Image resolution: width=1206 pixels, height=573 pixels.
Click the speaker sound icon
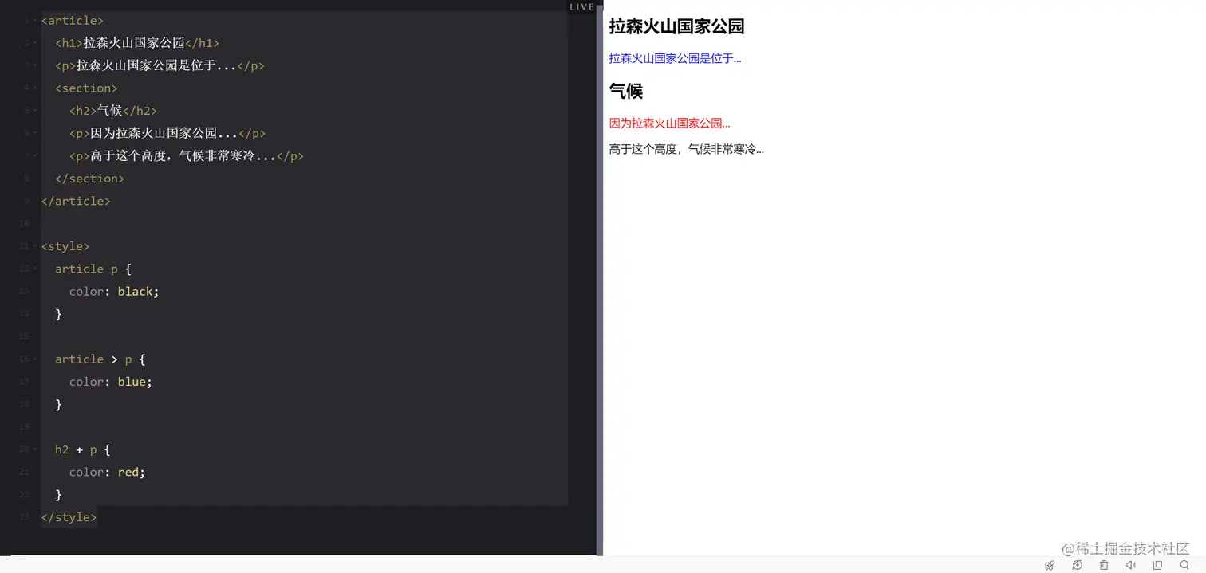[x=1131, y=565]
